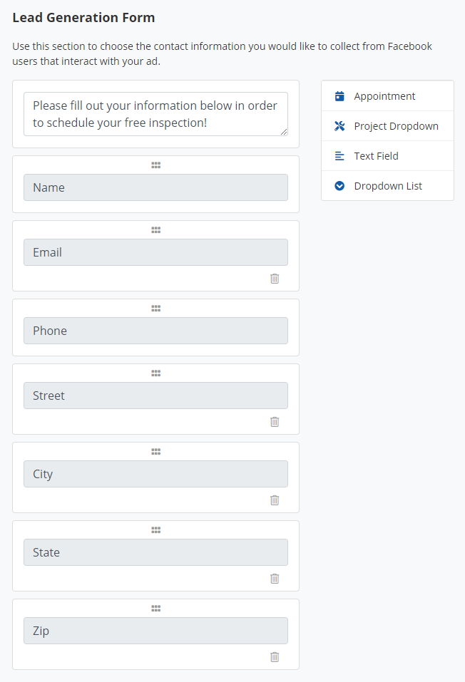This screenshot has height=682, width=465.
Task: Select the Phone input field
Action: [155, 331]
